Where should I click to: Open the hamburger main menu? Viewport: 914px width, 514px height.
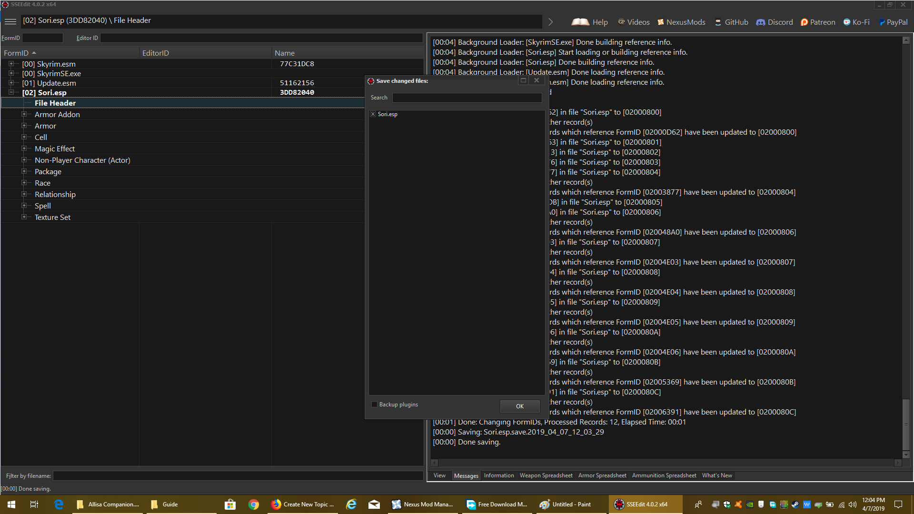point(10,21)
